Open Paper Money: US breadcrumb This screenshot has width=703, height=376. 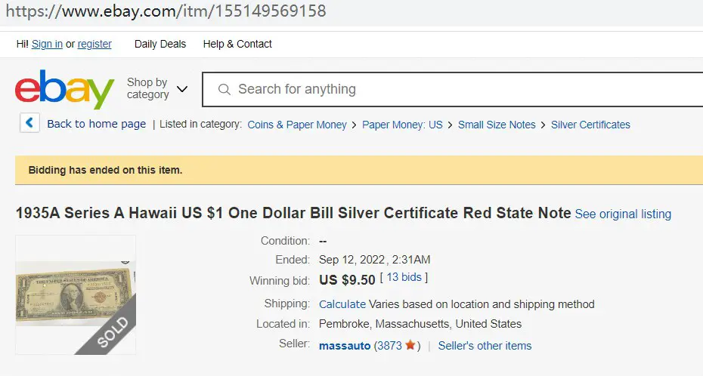pos(402,125)
